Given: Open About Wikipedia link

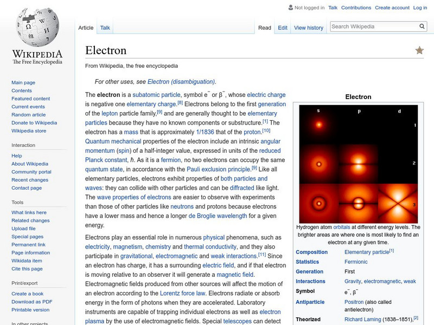Looking at the screenshot, I should coord(30,164).
